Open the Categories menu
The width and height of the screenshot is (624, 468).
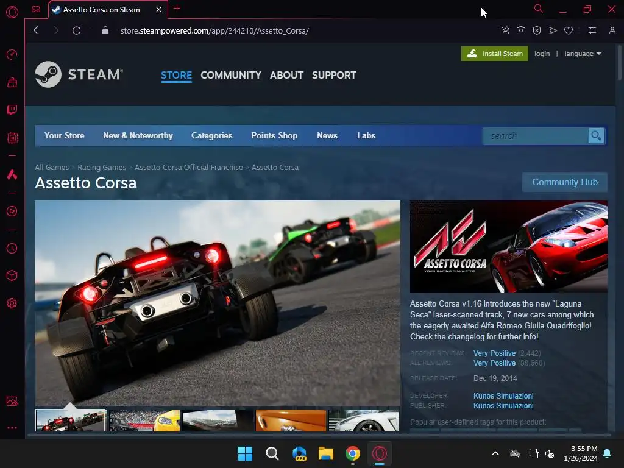coord(211,136)
